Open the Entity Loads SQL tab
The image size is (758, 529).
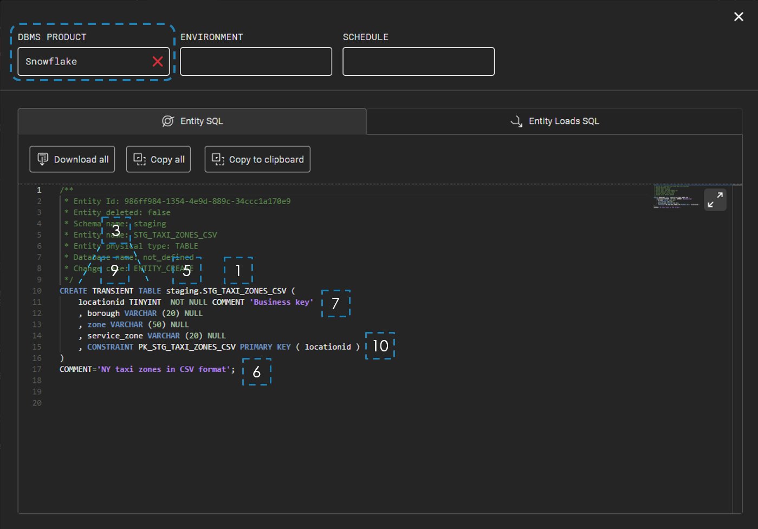(x=554, y=121)
